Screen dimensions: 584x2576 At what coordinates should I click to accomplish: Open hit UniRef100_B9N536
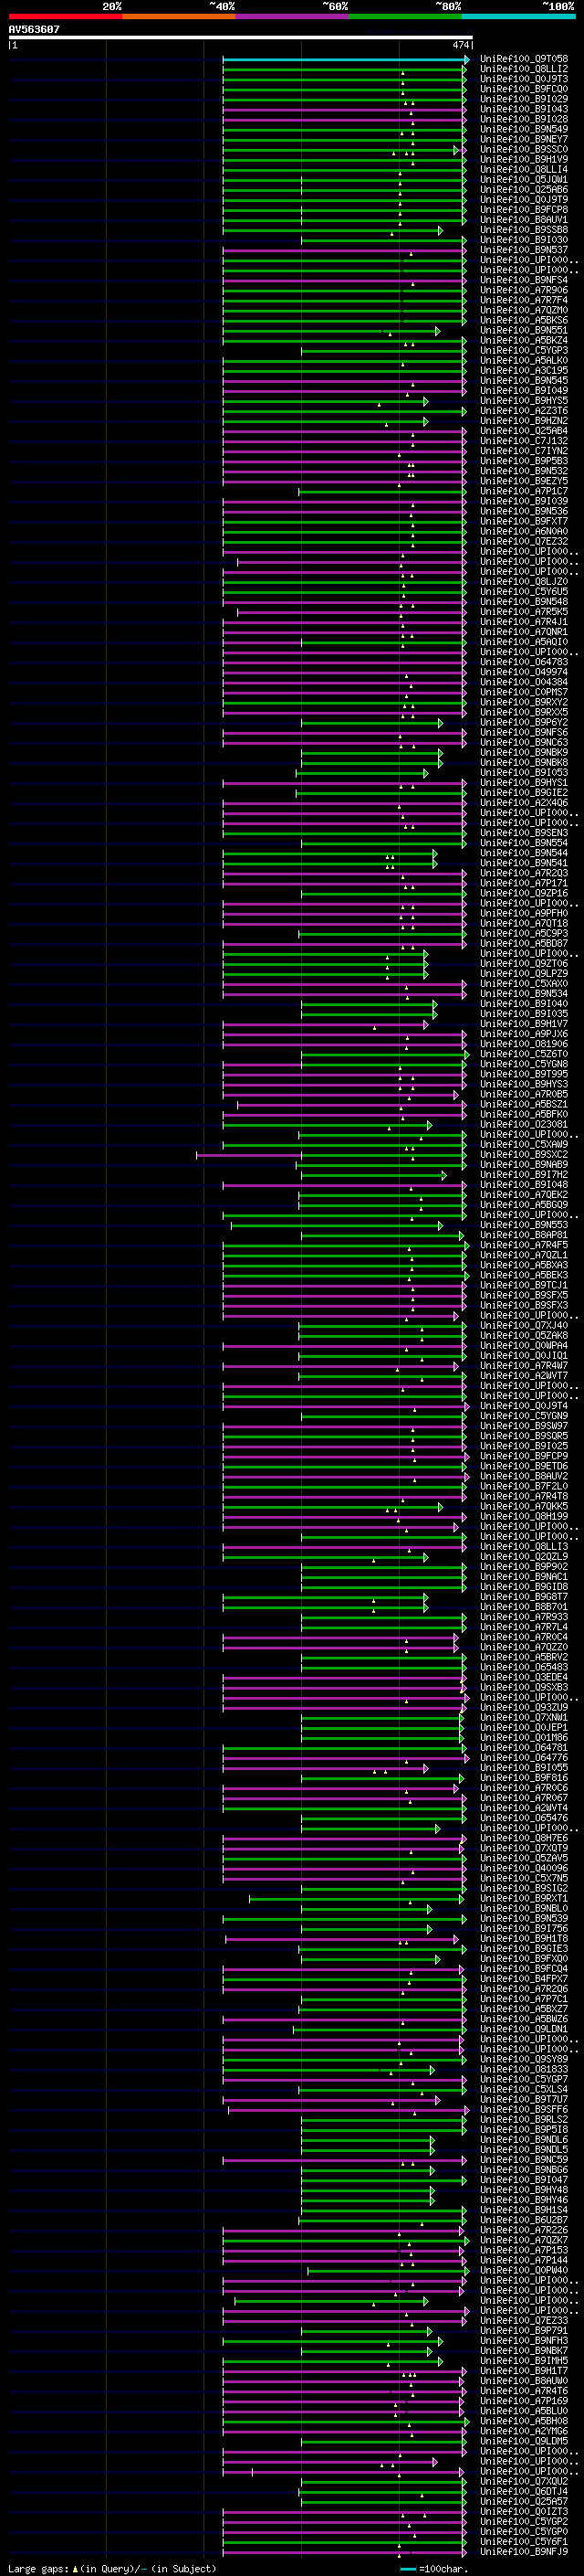pyautogui.click(x=524, y=511)
